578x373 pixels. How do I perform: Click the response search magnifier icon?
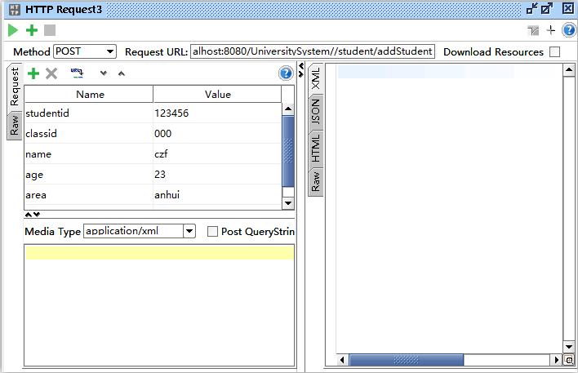[569, 360]
